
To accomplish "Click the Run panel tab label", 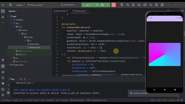I will tap(12, 79).
